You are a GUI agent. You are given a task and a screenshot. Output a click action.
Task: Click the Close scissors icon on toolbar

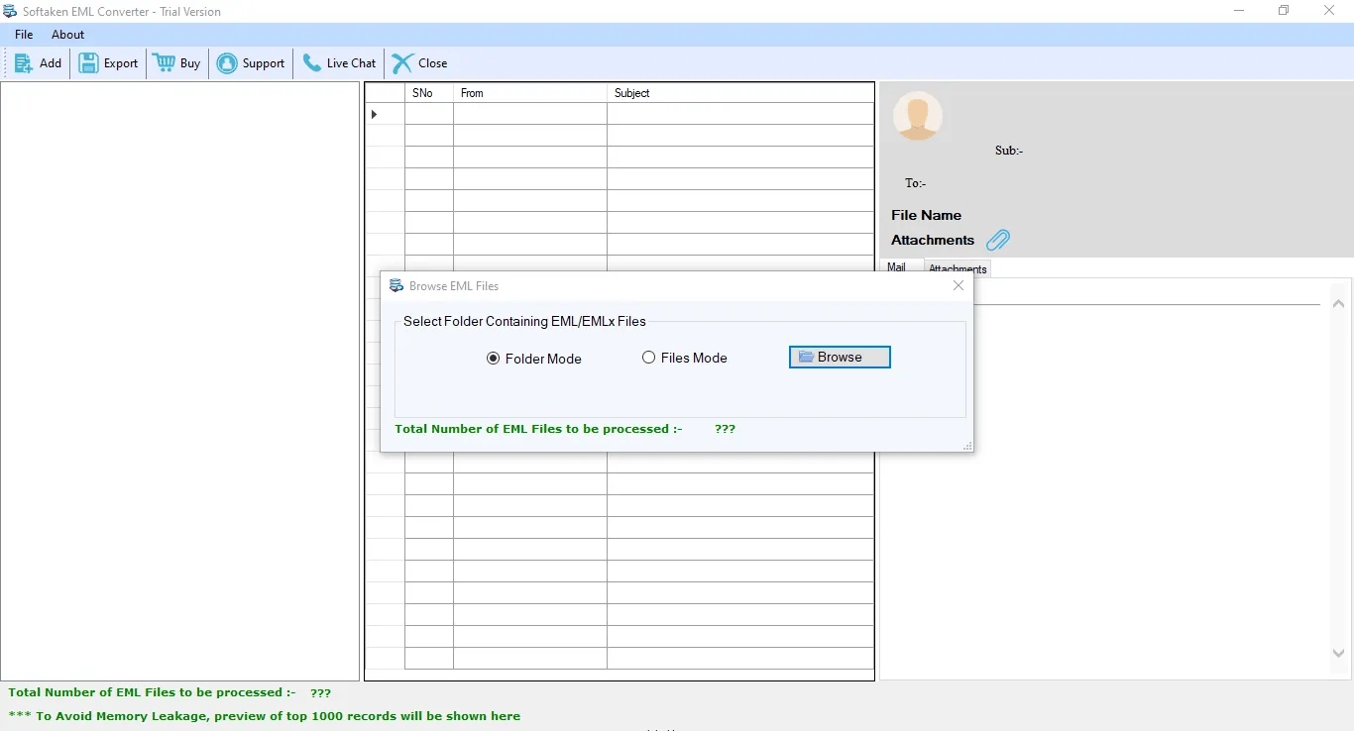pos(399,62)
